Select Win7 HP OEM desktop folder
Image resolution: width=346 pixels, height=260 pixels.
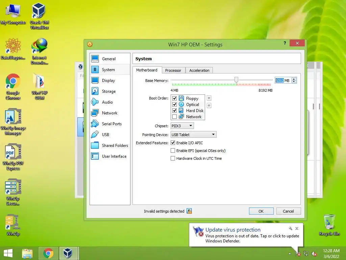40,86
